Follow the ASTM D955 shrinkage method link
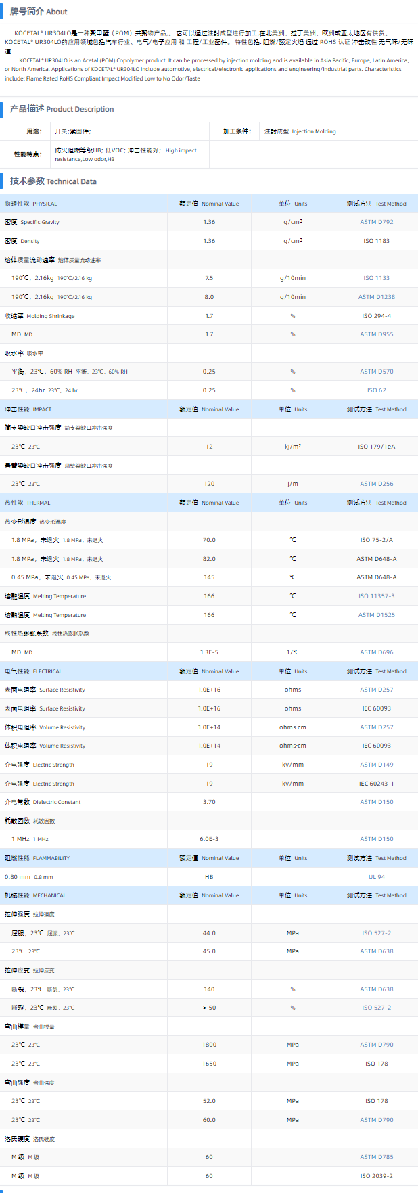The height and width of the screenshot is (1193, 418). click(376, 334)
